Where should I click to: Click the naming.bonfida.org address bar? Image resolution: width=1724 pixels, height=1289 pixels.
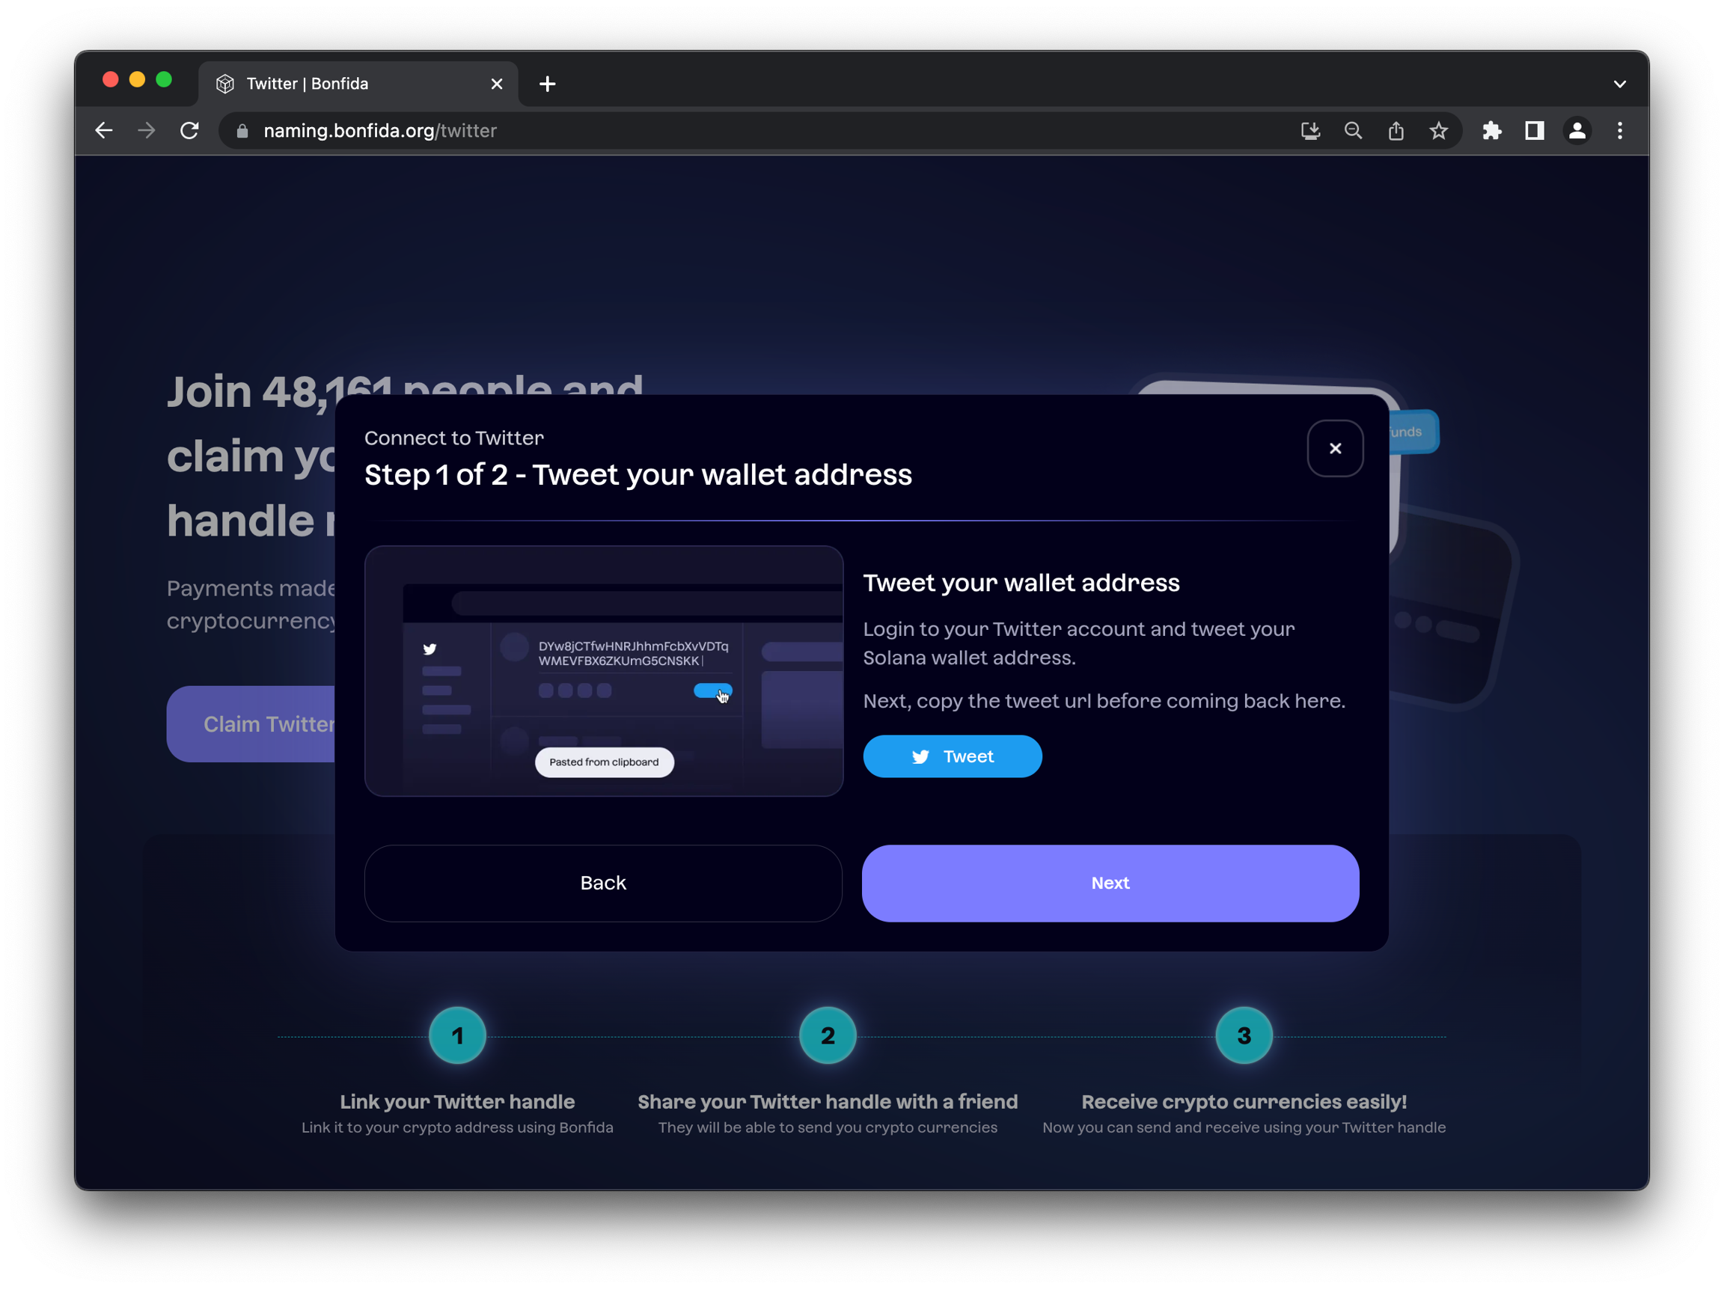[x=701, y=130]
